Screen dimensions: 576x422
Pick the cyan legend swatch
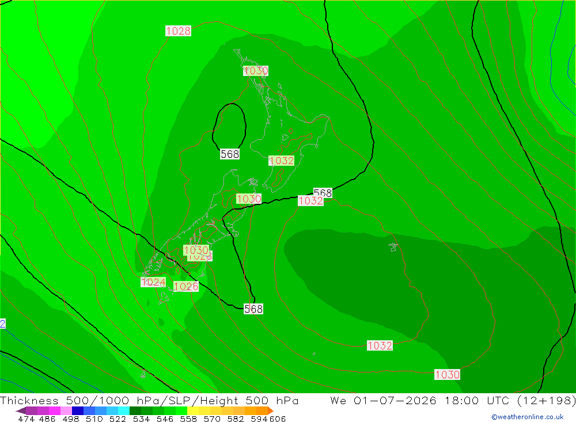tap(124, 410)
